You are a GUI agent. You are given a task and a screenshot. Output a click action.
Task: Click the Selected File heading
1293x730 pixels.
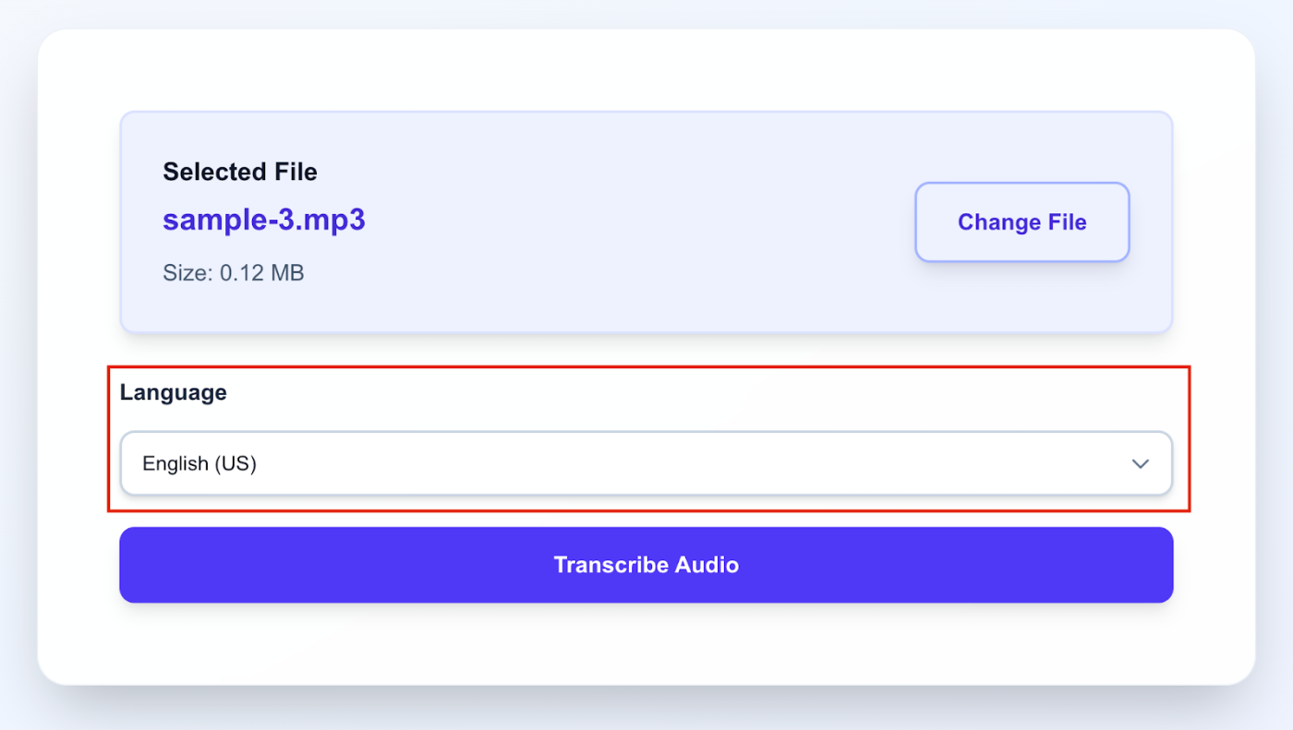pos(240,172)
